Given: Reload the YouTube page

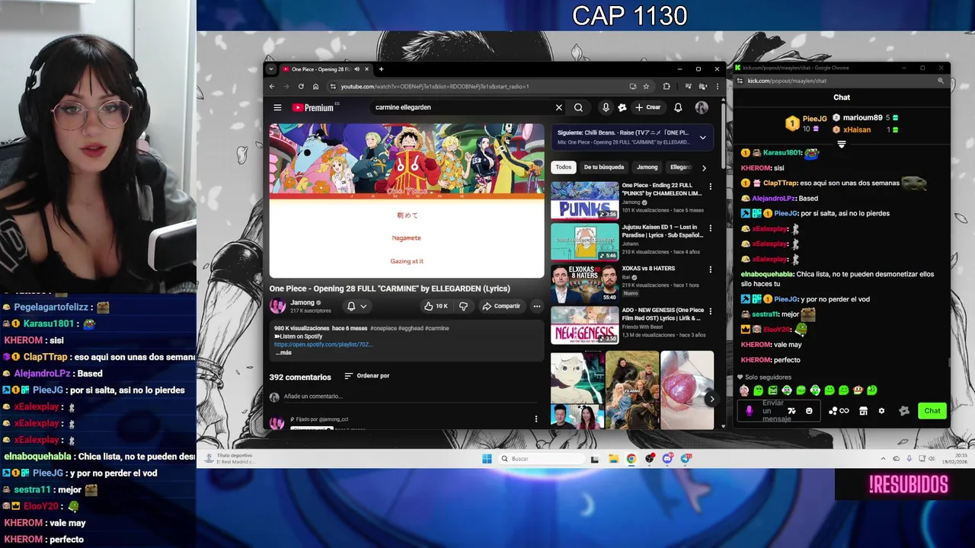Looking at the screenshot, I should click(x=301, y=86).
